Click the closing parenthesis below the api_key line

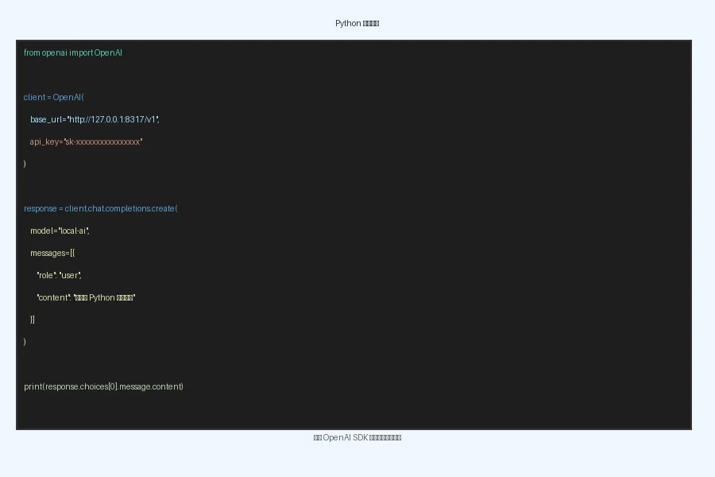click(x=25, y=165)
